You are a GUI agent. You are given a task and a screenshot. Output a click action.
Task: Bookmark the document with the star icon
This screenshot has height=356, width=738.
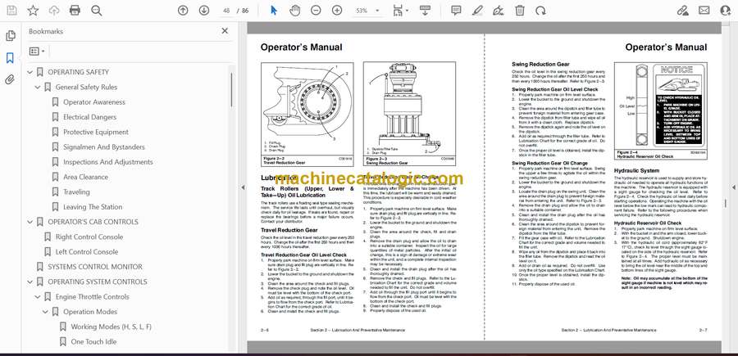[x=33, y=11]
